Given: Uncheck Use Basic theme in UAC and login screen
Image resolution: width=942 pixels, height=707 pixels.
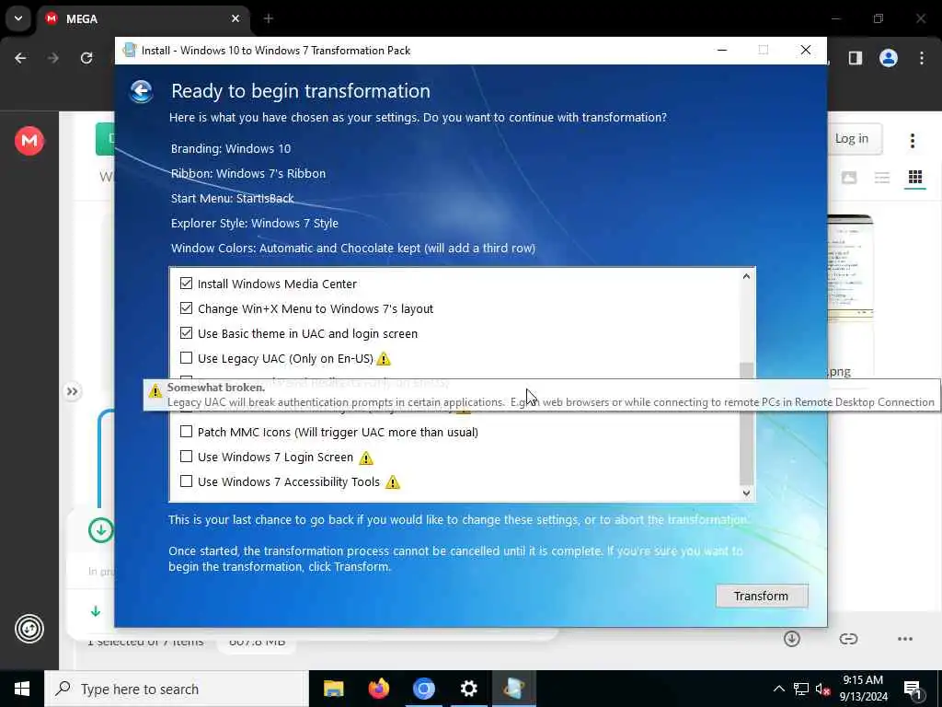Looking at the screenshot, I should point(186,333).
